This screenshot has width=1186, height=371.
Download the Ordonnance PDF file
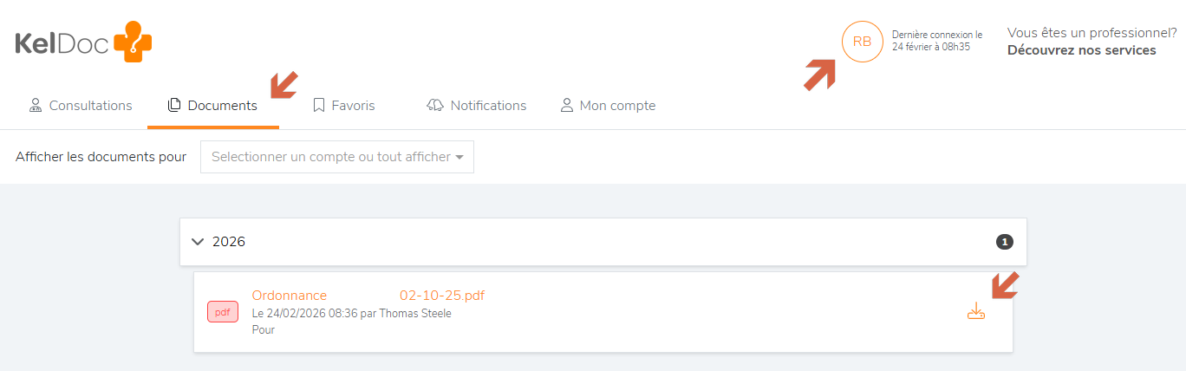976,311
